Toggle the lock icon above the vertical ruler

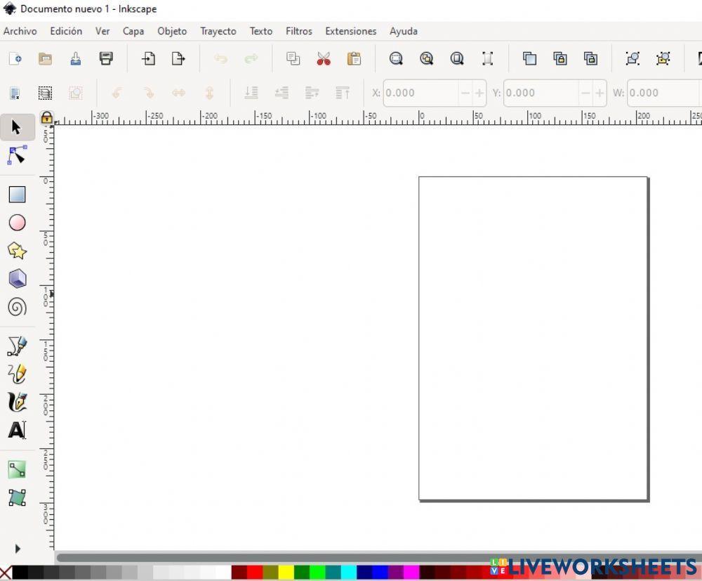click(47, 118)
